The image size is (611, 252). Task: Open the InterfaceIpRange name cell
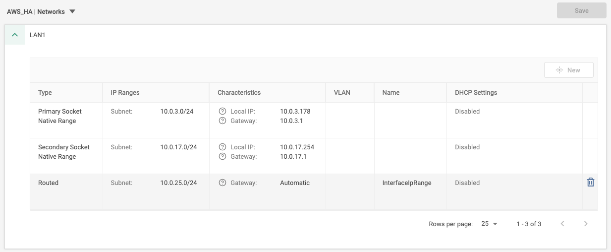407,183
